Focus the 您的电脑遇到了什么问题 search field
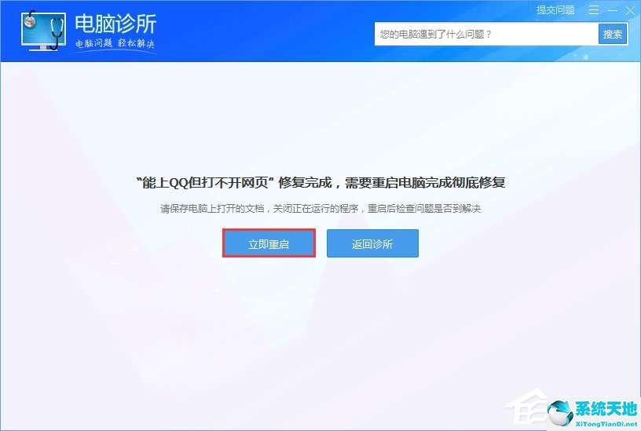Screen dimensions: 641x431 pos(486,35)
